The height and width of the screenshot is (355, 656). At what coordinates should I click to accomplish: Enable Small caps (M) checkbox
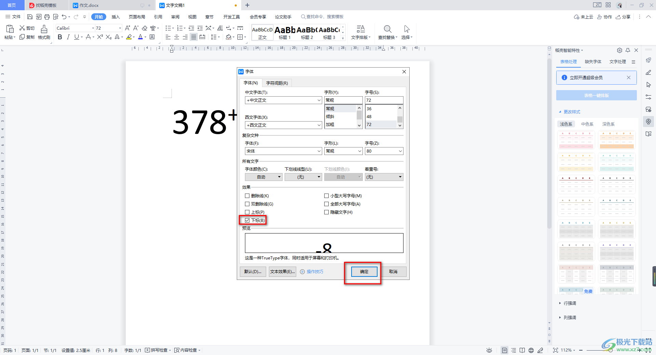point(326,196)
